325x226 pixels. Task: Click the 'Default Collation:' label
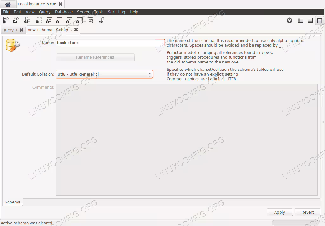(38, 74)
